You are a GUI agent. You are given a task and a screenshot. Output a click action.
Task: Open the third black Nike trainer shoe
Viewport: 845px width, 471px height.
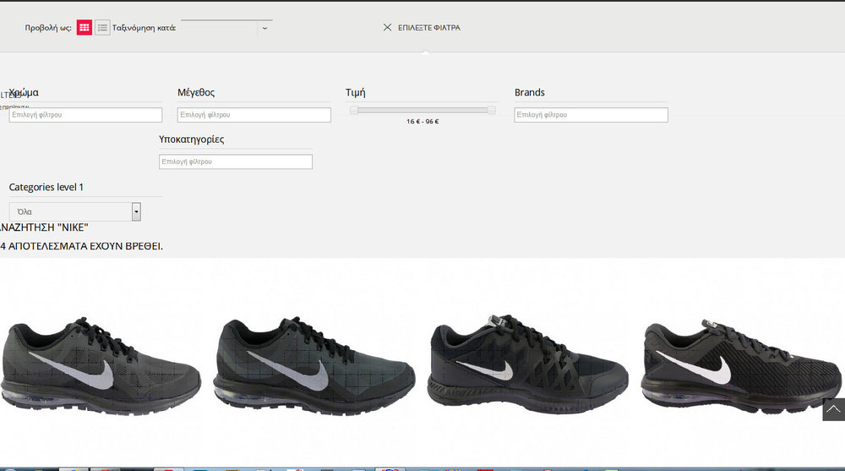click(x=527, y=364)
